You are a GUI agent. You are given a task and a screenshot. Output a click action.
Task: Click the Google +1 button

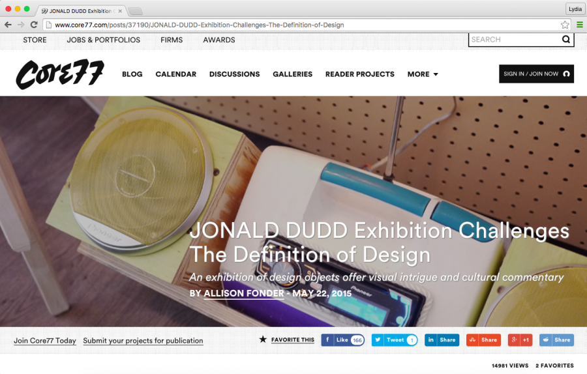pos(520,339)
